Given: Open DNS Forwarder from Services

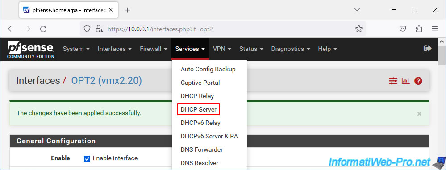Looking at the screenshot, I should [x=202, y=149].
